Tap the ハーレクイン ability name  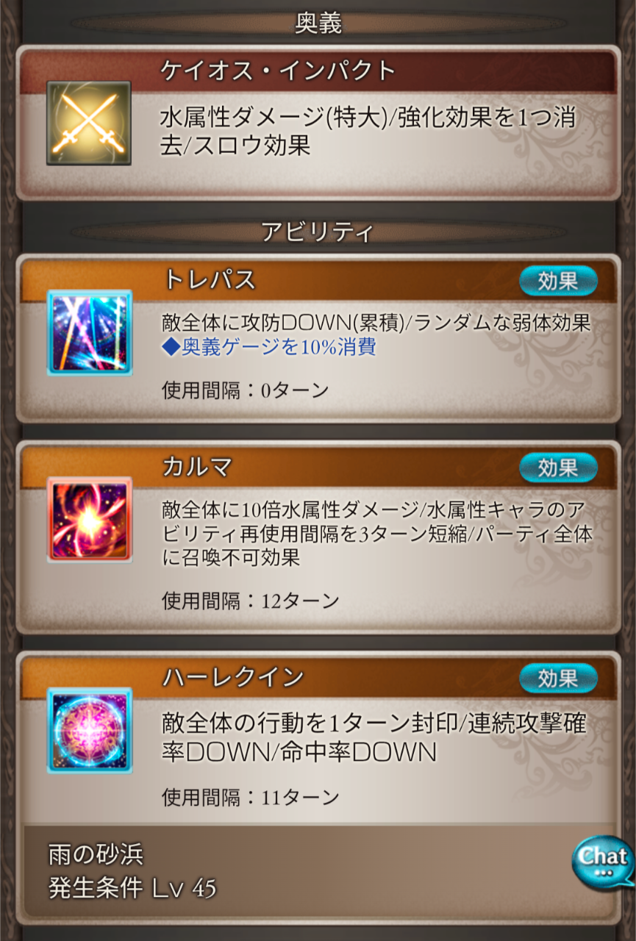pyautogui.click(x=232, y=677)
